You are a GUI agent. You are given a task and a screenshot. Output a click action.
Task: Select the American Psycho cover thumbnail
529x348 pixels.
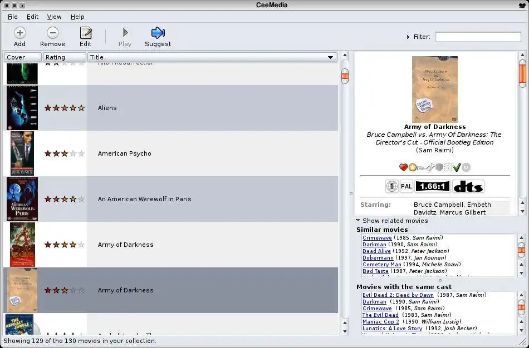coord(22,153)
